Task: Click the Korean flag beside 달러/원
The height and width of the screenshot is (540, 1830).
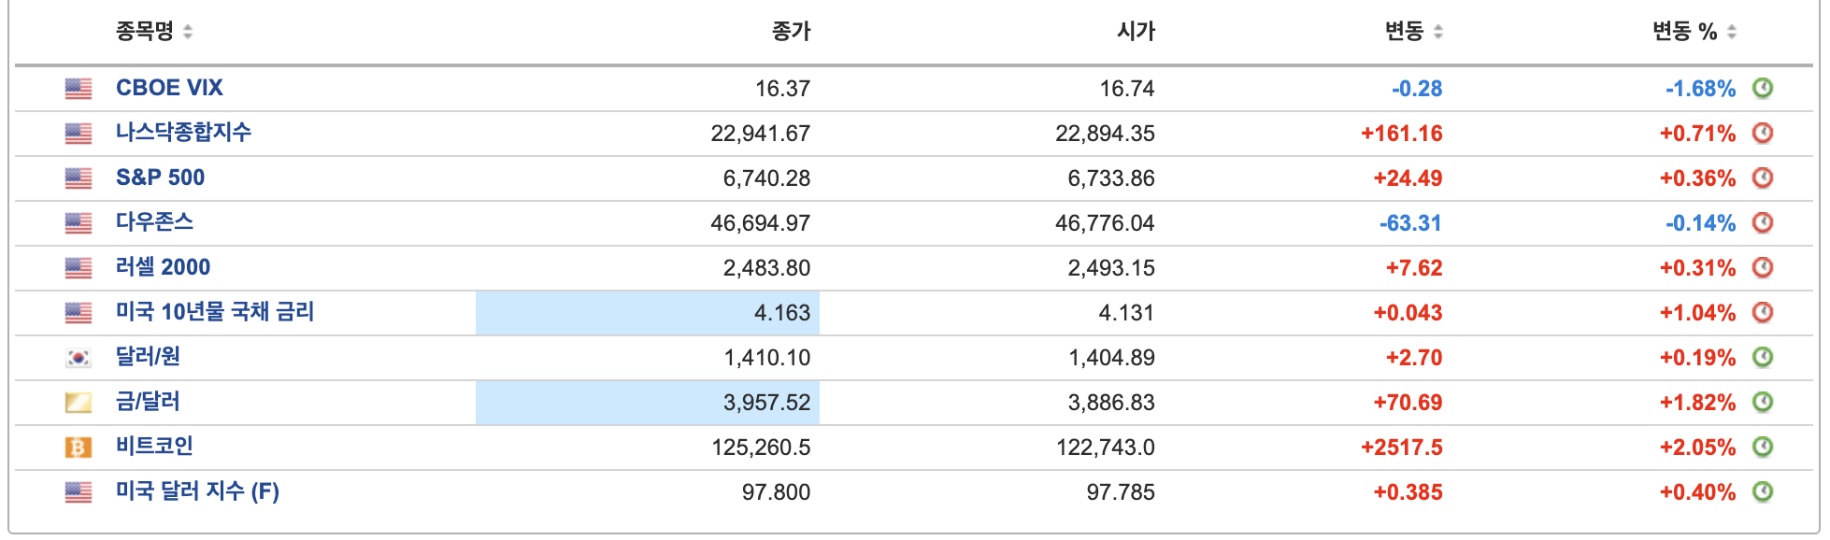Action: click(x=79, y=357)
